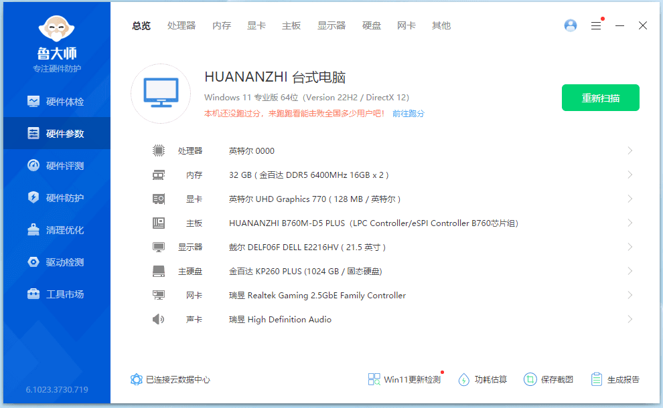The height and width of the screenshot is (408, 663).
Task: Open 工具市场 tool market
Action: click(56, 294)
